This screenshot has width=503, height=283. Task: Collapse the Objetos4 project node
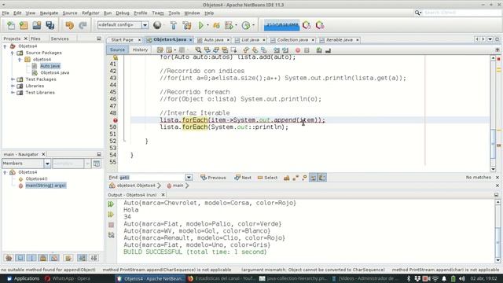(x=5, y=46)
